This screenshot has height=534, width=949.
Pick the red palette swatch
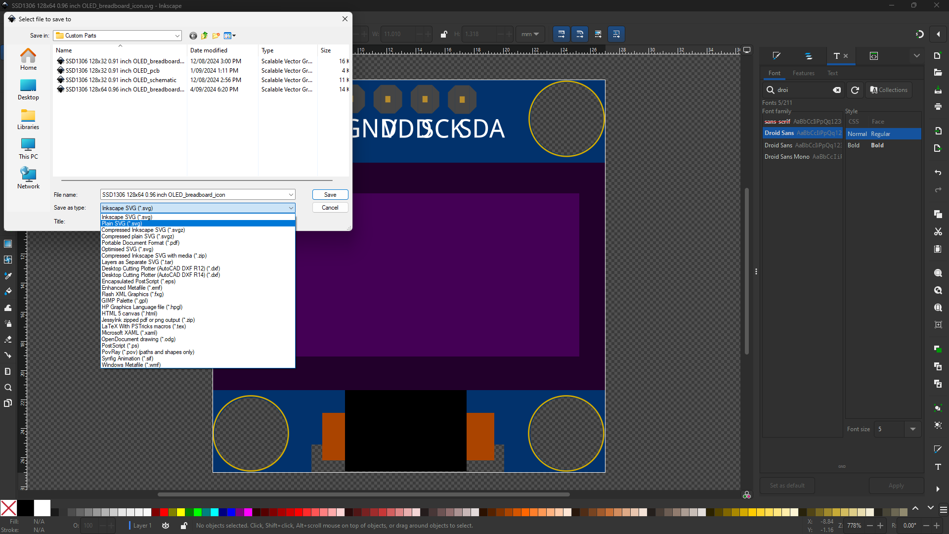click(164, 512)
